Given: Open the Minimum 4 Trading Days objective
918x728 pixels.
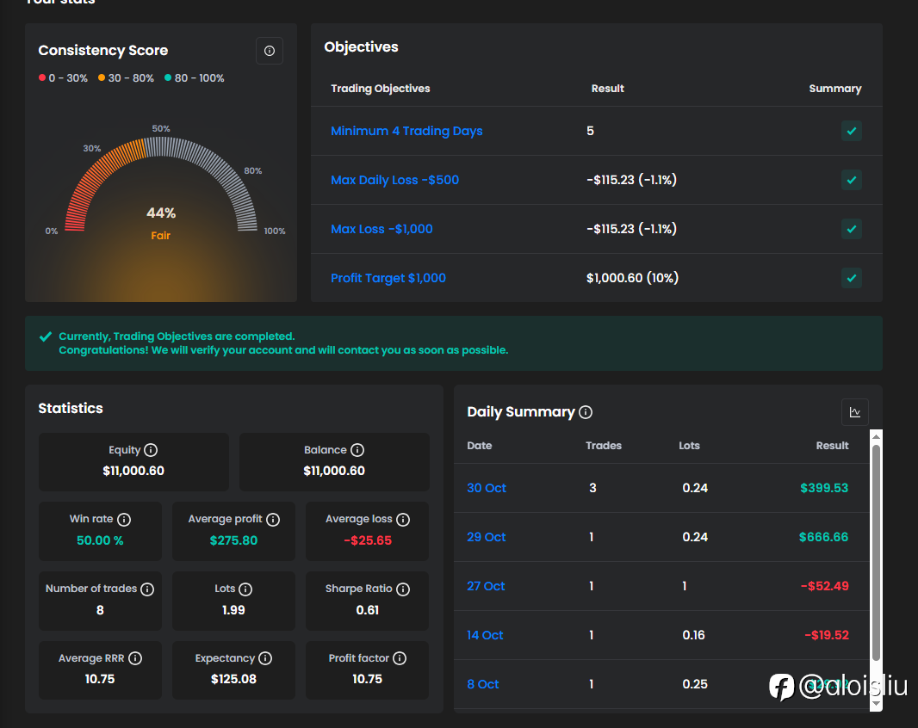Looking at the screenshot, I should 406,131.
